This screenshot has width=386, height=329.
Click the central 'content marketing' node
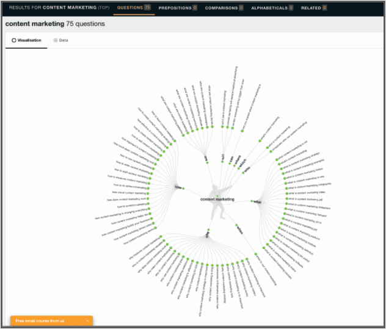pos(217,198)
